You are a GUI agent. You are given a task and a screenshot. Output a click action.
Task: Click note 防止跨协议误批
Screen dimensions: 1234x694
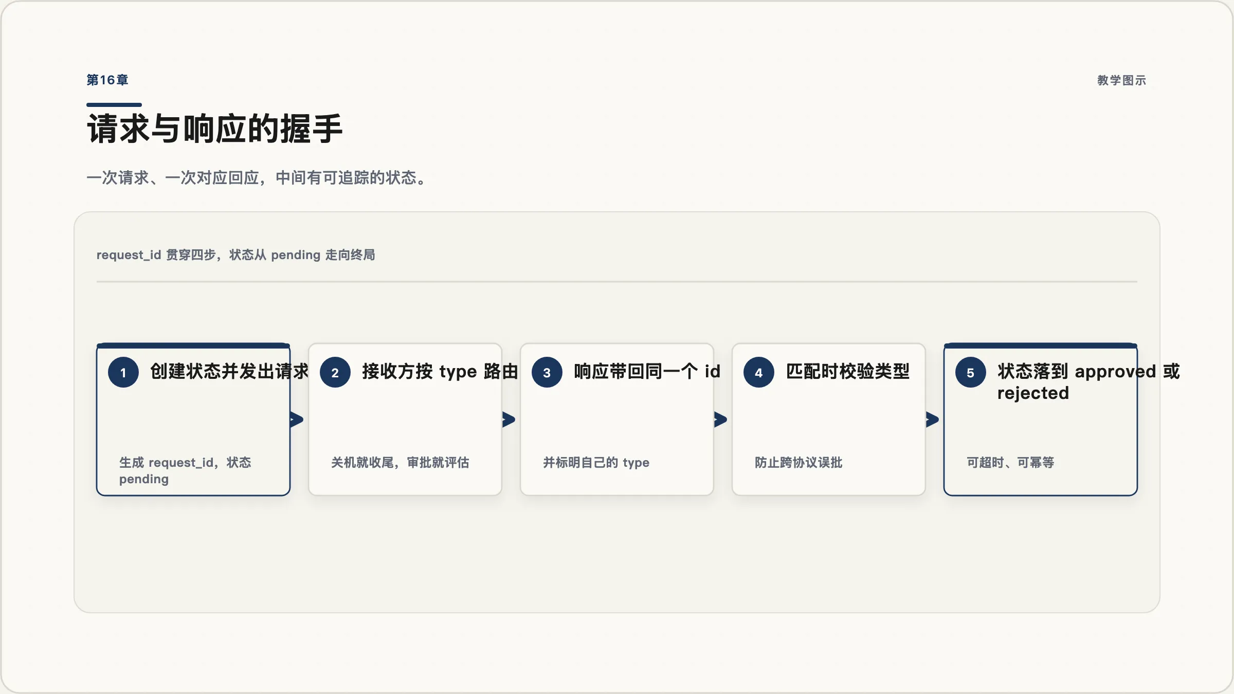pyautogui.click(x=799, y=463)
